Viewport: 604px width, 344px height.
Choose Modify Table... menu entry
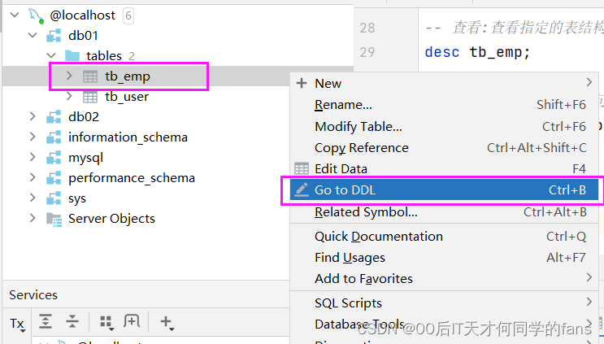[x=444, y=126]
